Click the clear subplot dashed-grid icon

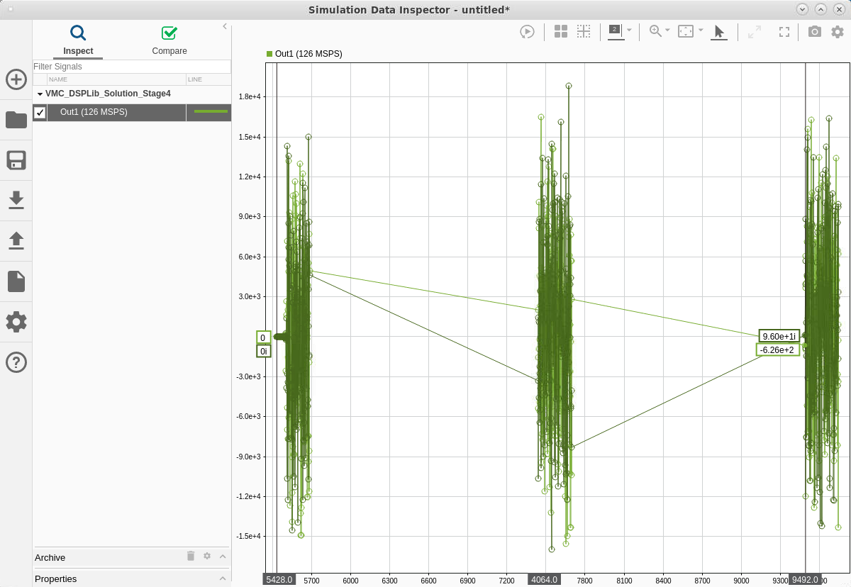[584, 31]
